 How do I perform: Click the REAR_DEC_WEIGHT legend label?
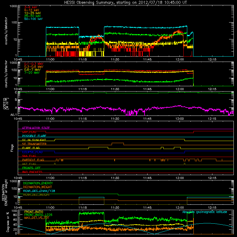point(36,195)
